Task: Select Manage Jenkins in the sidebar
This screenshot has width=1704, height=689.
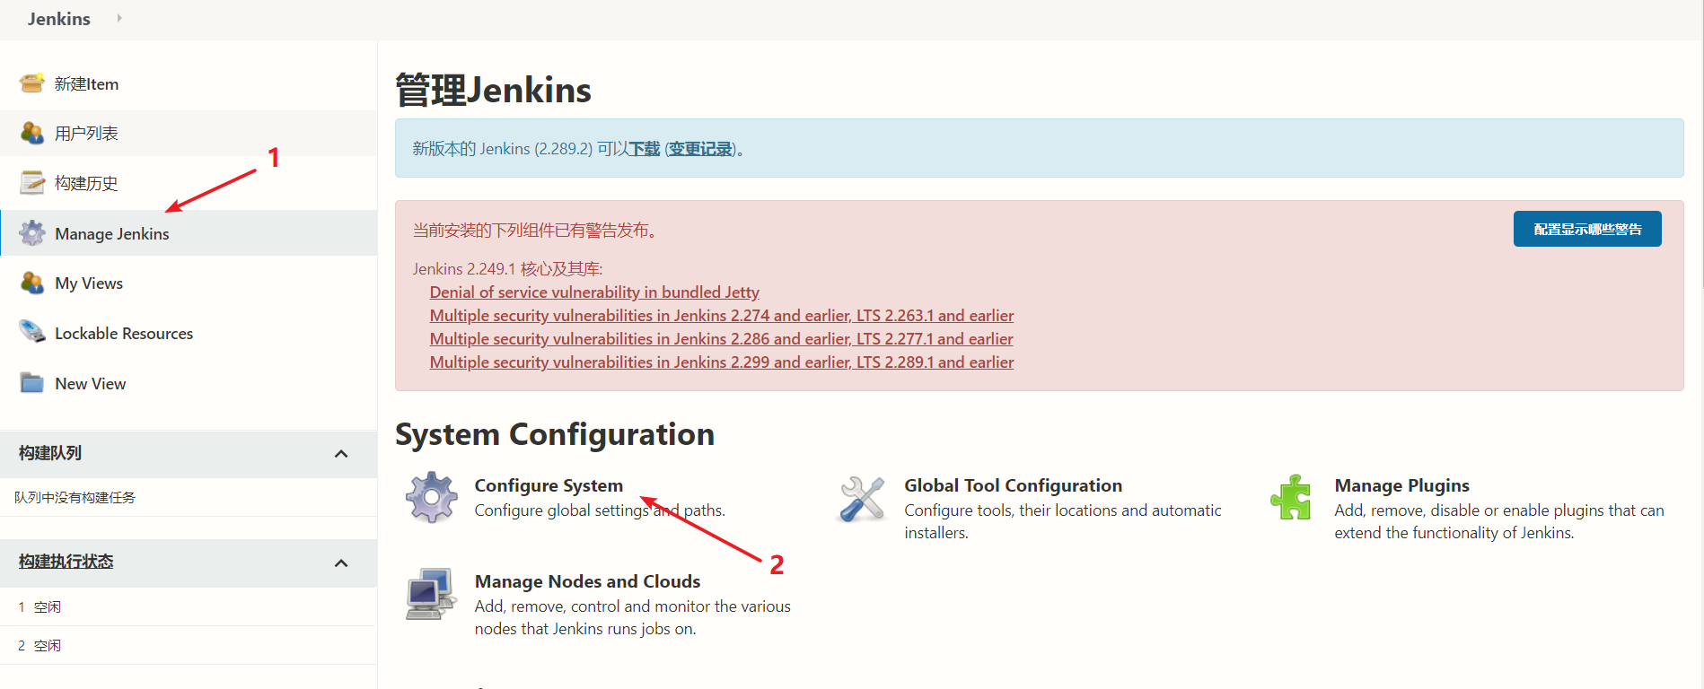Action: tap(112, 233)
